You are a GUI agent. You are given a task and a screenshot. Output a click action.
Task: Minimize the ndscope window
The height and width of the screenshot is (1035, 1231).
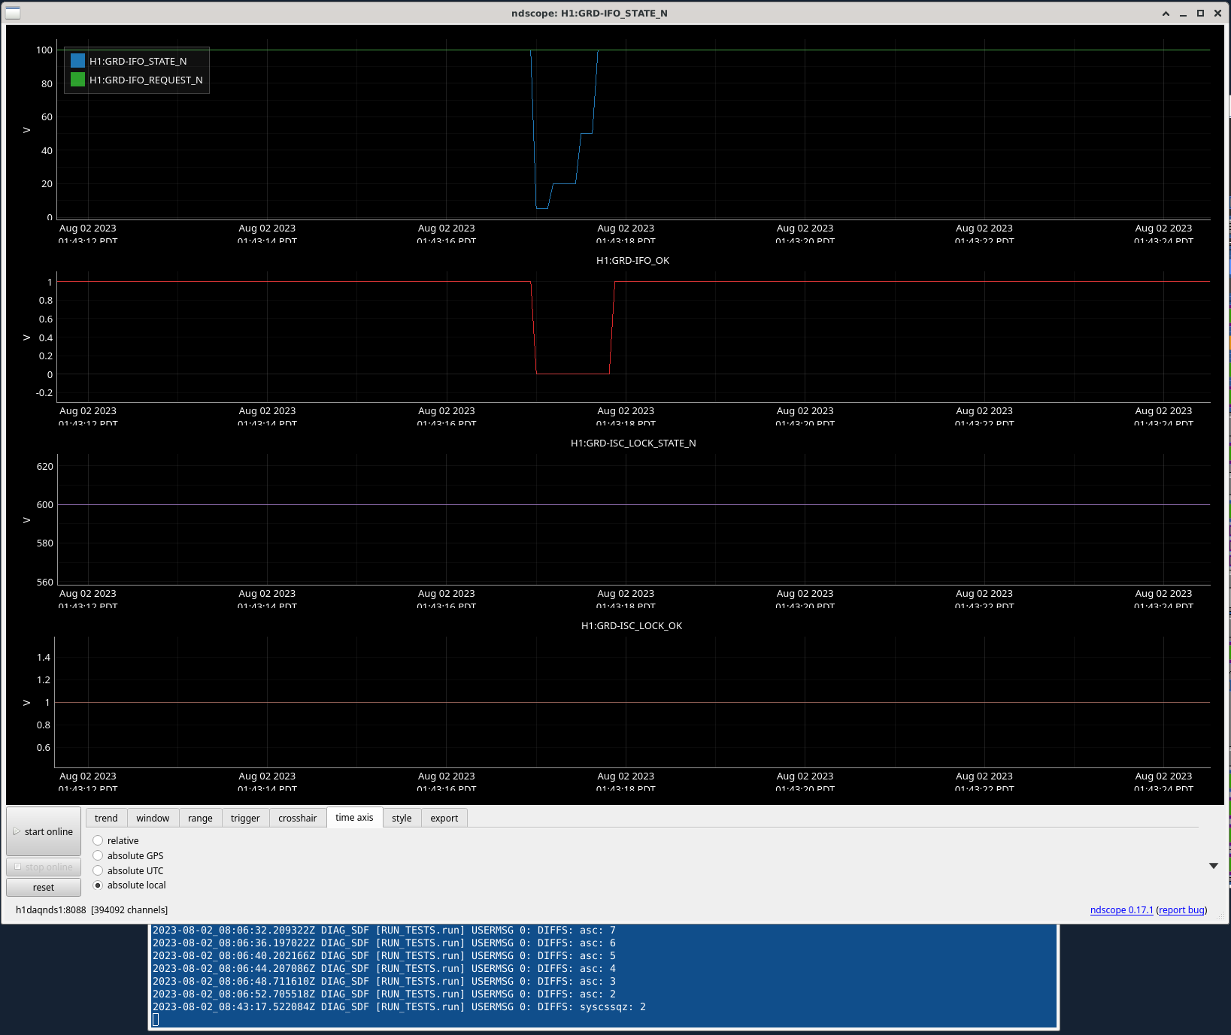coord(1183,14)
